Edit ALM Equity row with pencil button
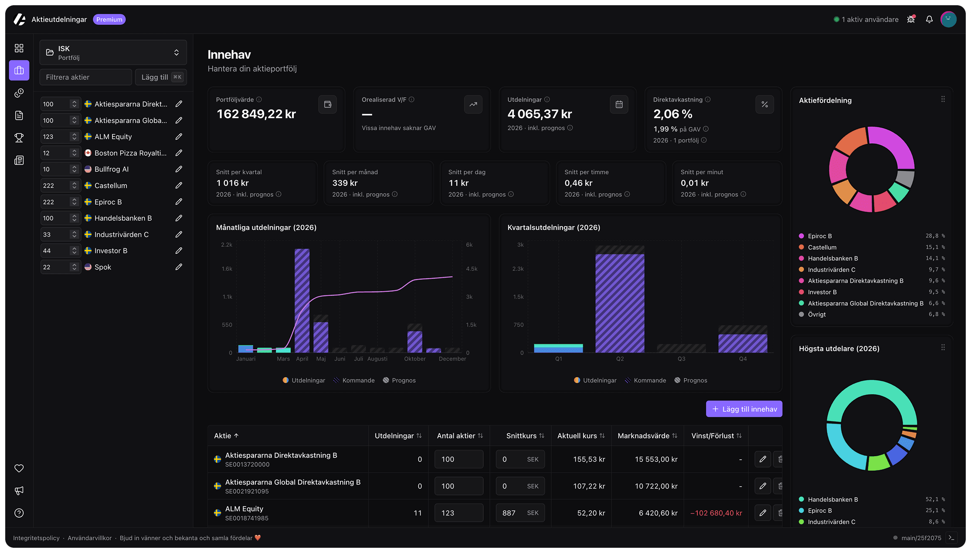 [x=762, y=513]
